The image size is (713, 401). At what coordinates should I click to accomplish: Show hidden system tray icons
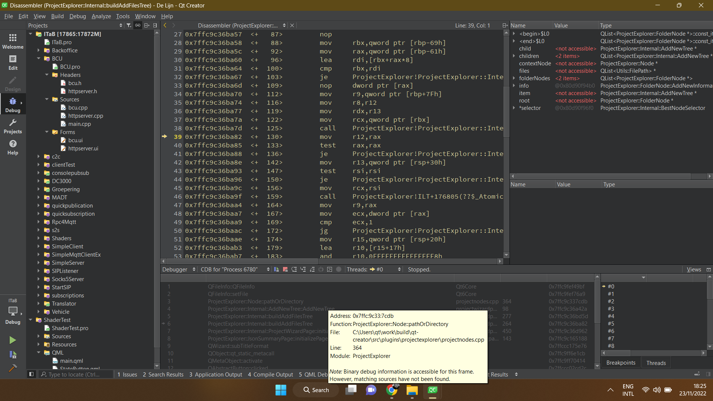[610, 390]
